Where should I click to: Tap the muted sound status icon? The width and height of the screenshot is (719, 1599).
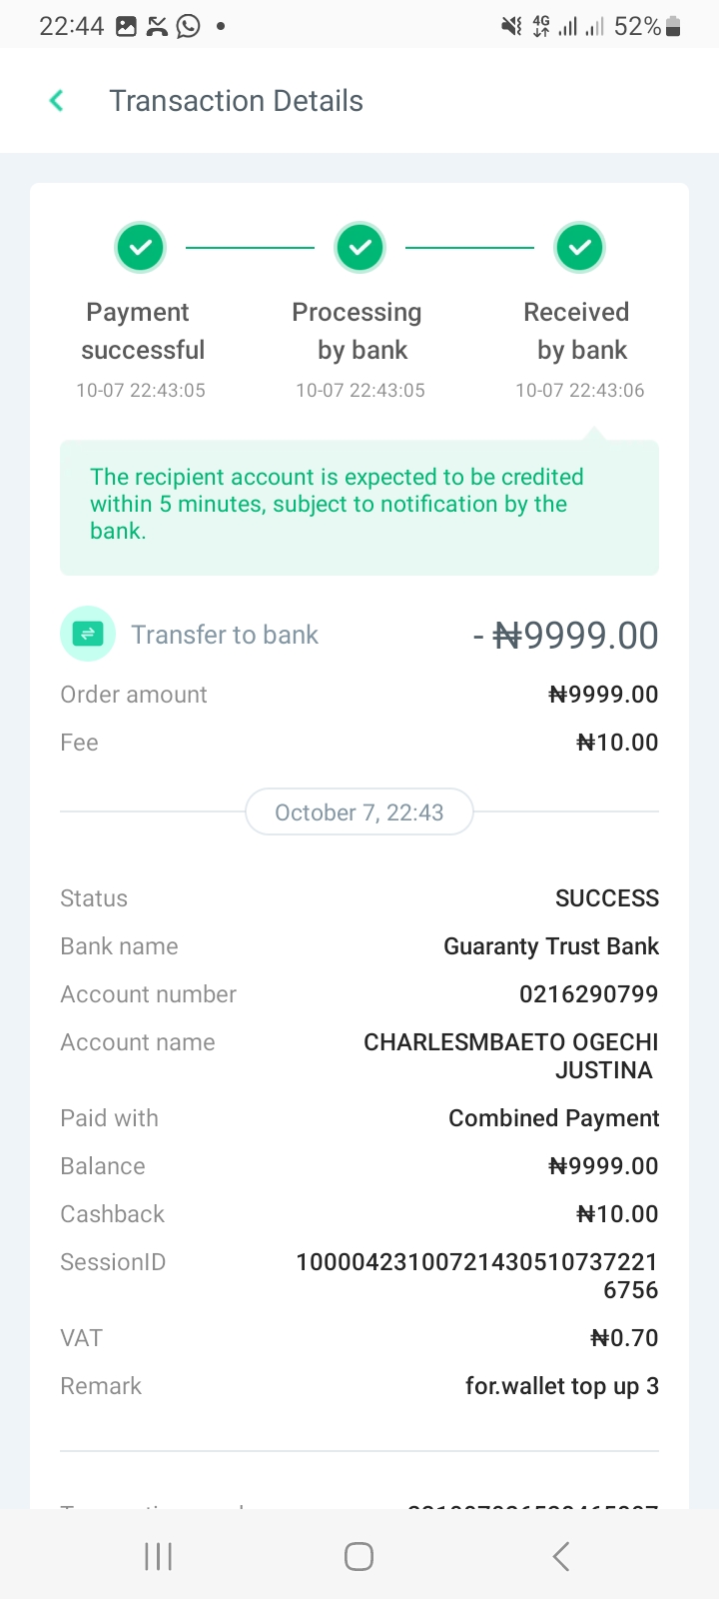(x=511, y=26)
